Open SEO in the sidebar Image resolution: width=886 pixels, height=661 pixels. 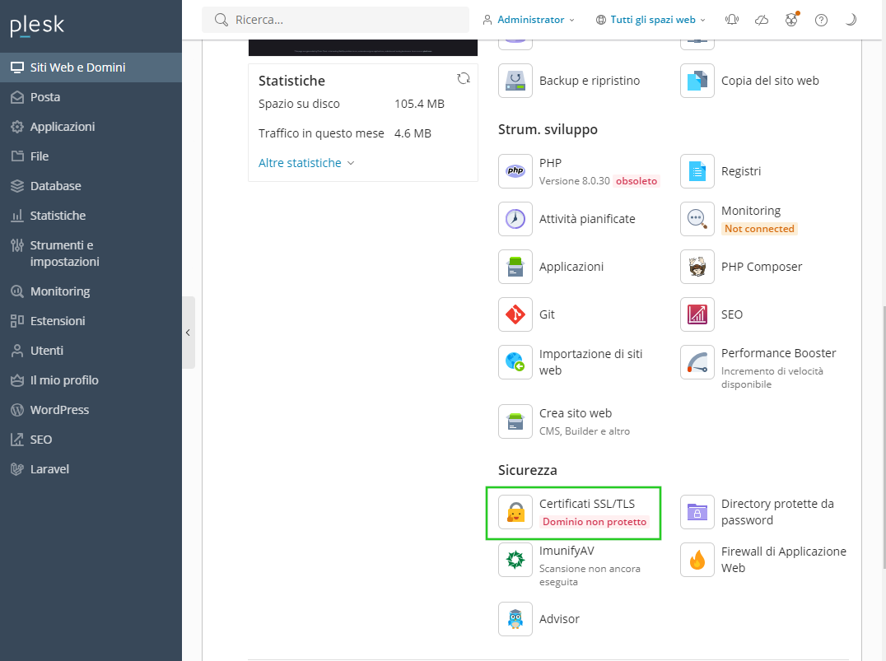click(x=91, y=440)
